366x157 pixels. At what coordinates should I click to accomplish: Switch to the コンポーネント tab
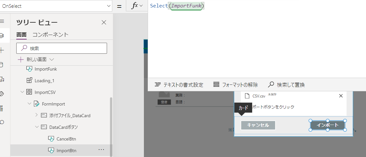click(50, 35)
